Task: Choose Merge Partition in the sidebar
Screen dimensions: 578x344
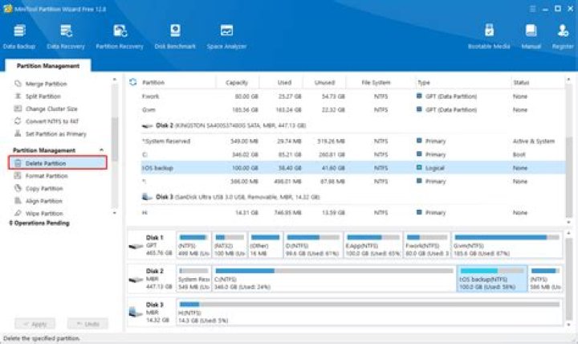Action: click(46, 84)
